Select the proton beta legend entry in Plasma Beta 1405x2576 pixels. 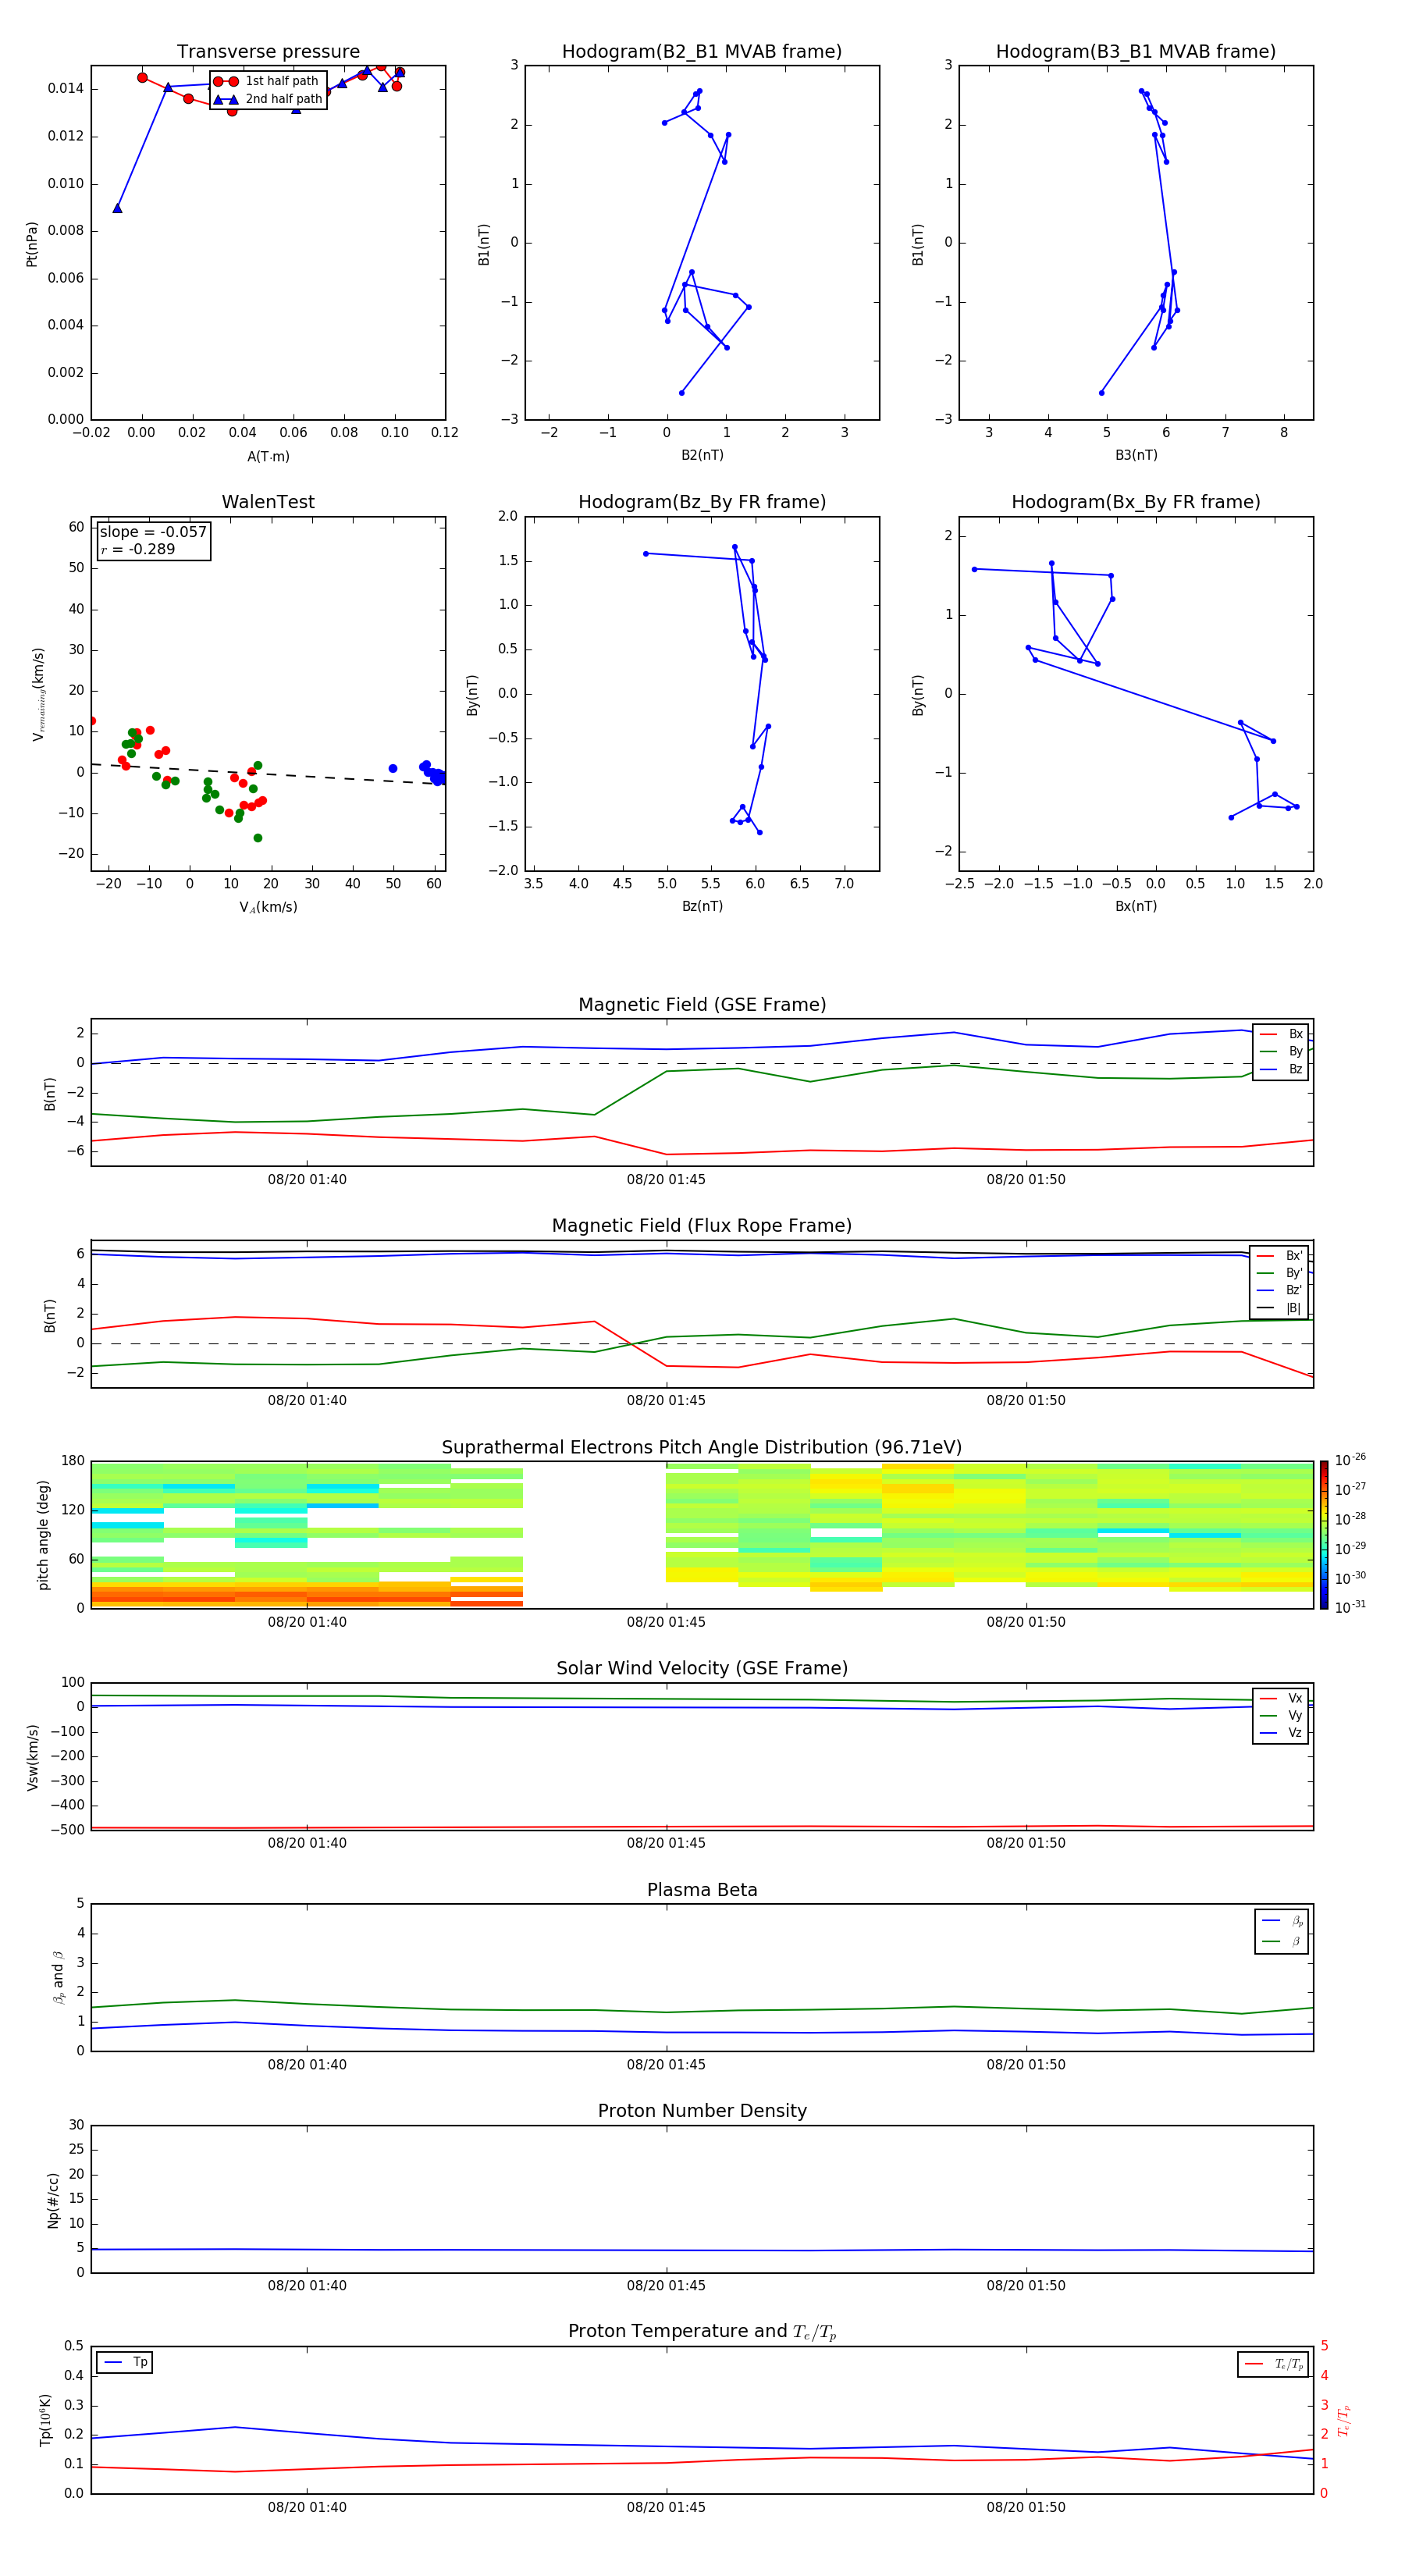pos(1282,1921)
